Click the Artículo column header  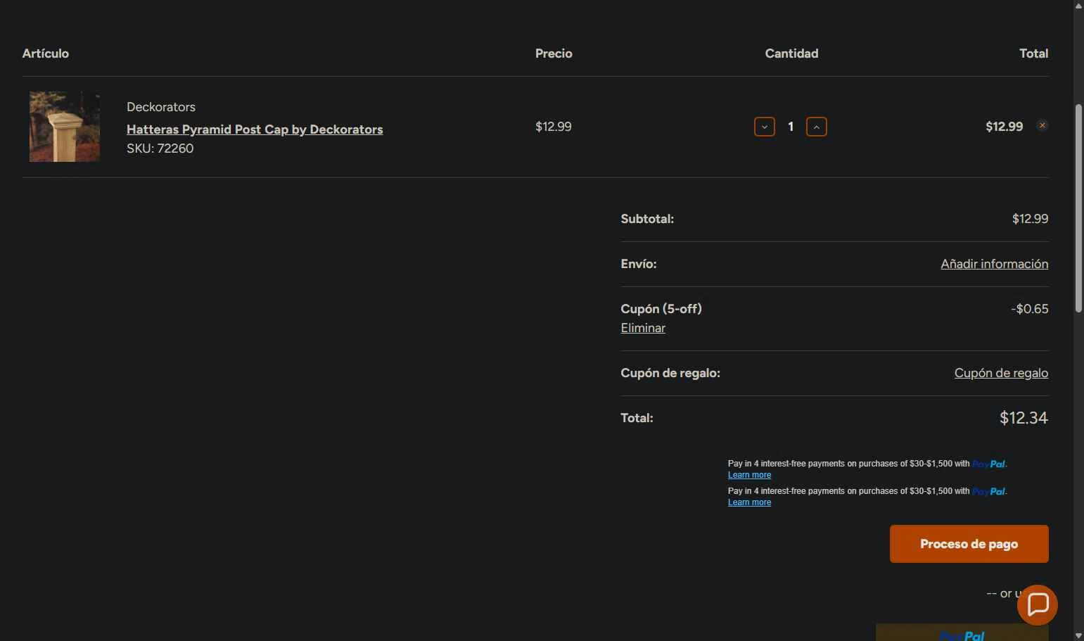pos(46,53)
